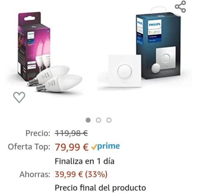
Task: Tap the 39,99 € (33%) savings amount
Action: point(81,174)
